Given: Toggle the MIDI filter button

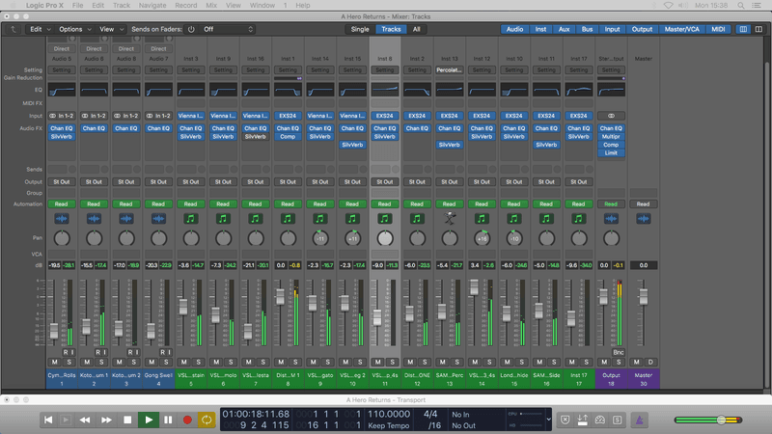Looking at the screenshot, I should coord(718,29).
